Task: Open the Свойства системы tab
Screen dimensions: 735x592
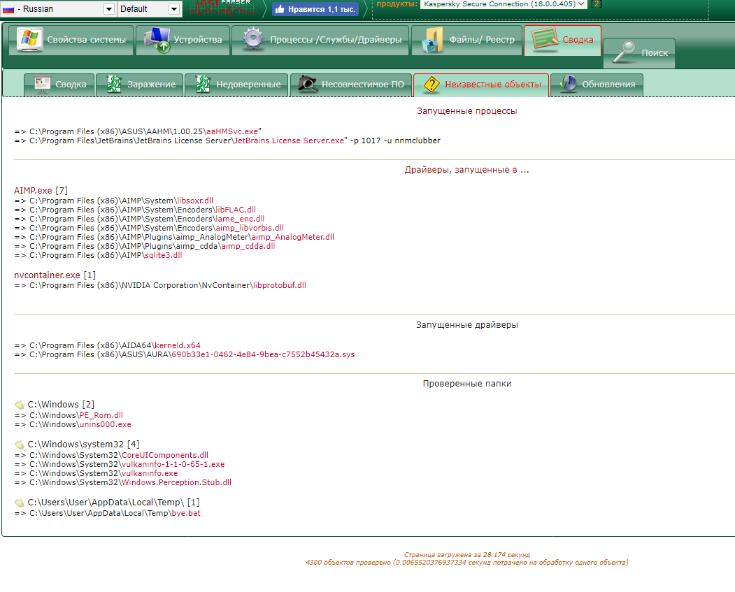Action: coord(71,40)
